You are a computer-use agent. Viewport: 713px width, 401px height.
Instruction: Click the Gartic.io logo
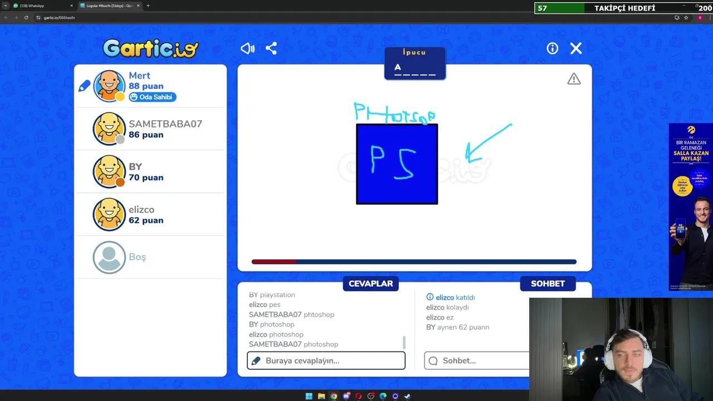tap(150, 48)
